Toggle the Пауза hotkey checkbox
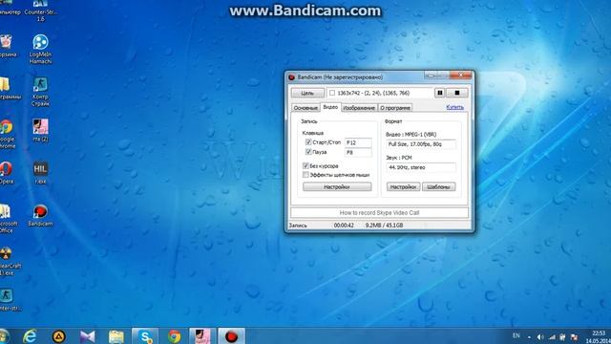Viewport: 611px width, 344px height. (x=308, y=152)
